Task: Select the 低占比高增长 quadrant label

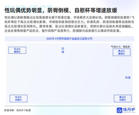Action: click(x=17, y=50)
